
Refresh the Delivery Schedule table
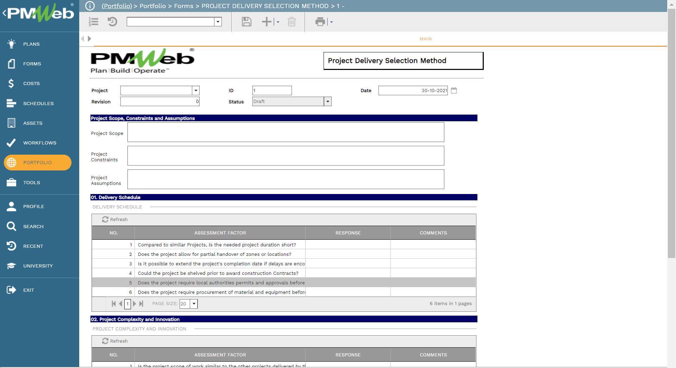[x=115, y=219]
